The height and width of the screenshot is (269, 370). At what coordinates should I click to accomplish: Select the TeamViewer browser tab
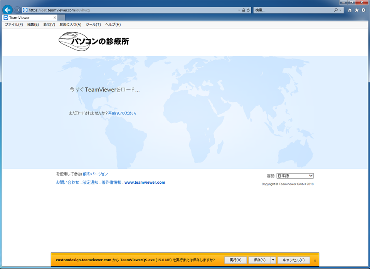click(x=30, y=18)
